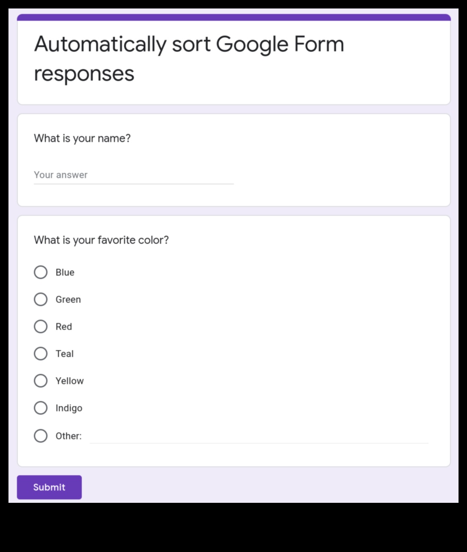Click the 'Red' option label text
The height and width of the screenshot is (552, 467).
(x=64, y=326)
